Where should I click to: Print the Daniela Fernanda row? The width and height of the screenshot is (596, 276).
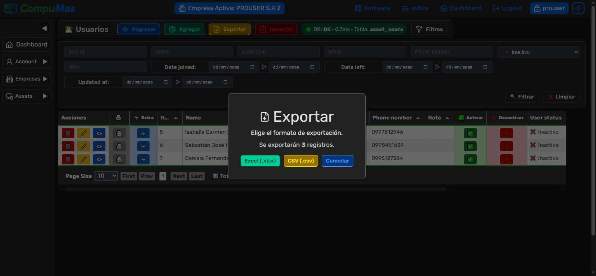pyautogui.click(x=119, y=159)
